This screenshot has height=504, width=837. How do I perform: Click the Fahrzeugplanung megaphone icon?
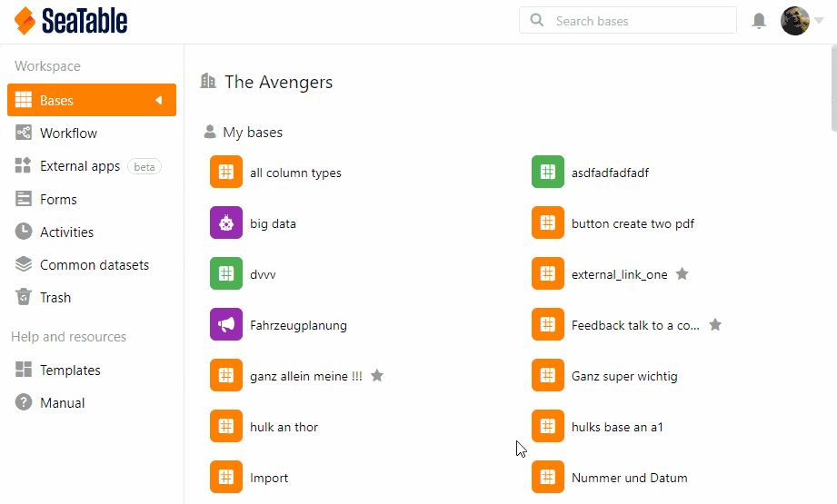pyautogui.click(x=225, y=325)
